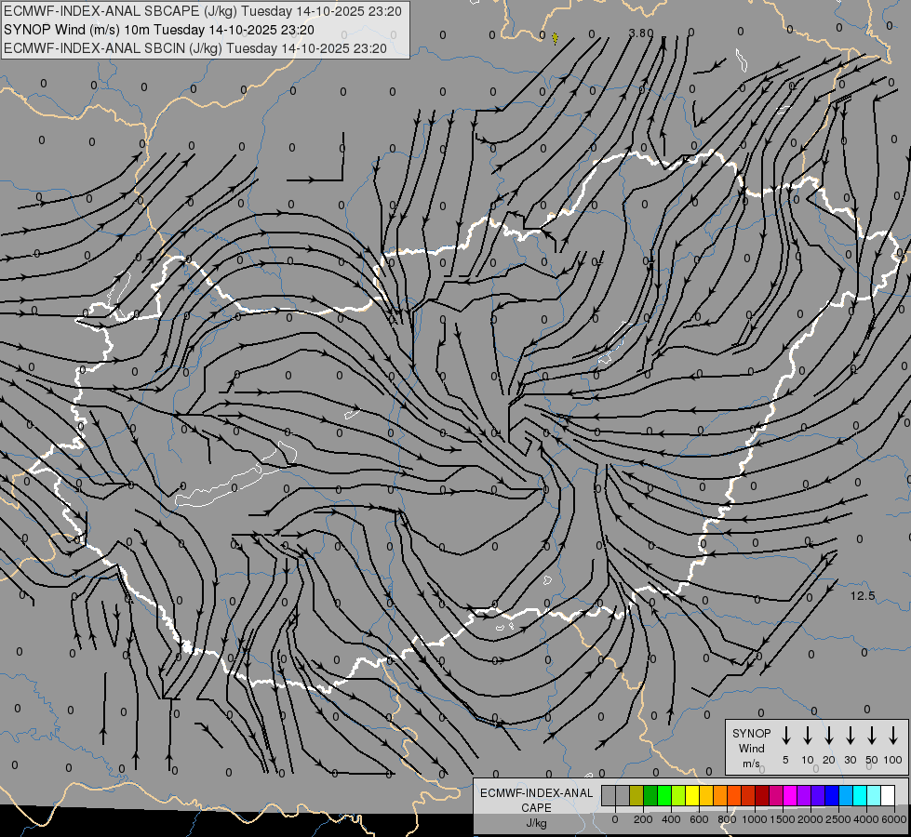
Task: Select the indigo swatch right of the 2000 tick
Action: (818, 795)
